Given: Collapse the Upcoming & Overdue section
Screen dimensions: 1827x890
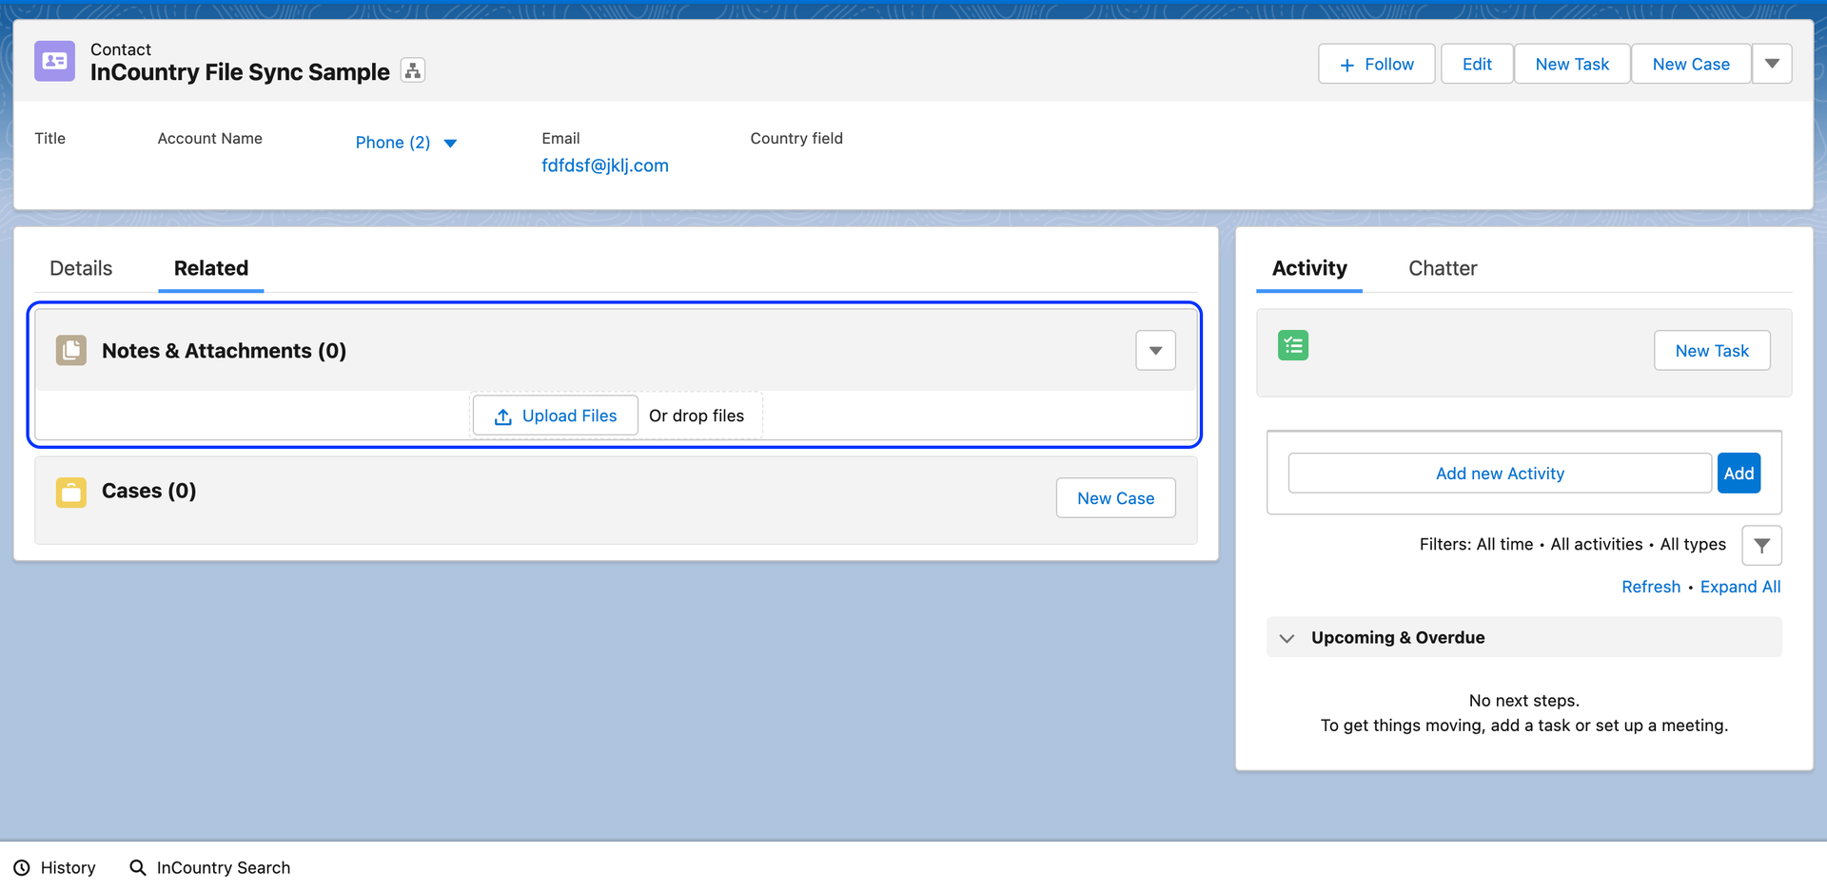Looking at the screenshot, I should click(x=1287, y=638).
